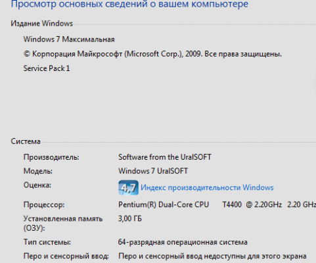The width and height of the screenshot is (316, 263).
Task: Click the Оценка label
Action: point(37,185)
